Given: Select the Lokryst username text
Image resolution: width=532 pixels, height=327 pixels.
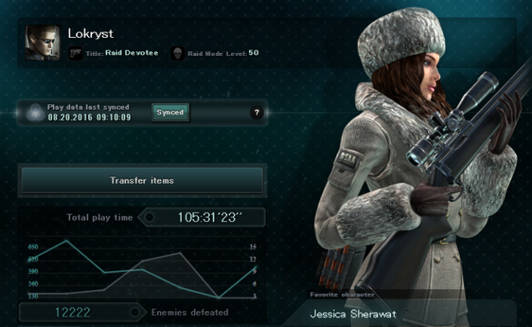Looking at the screenshot, I should coord(91,34).
